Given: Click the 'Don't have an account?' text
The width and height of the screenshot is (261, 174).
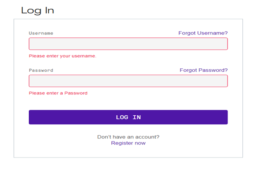Looking at the screenshot, I should (128, 137).
